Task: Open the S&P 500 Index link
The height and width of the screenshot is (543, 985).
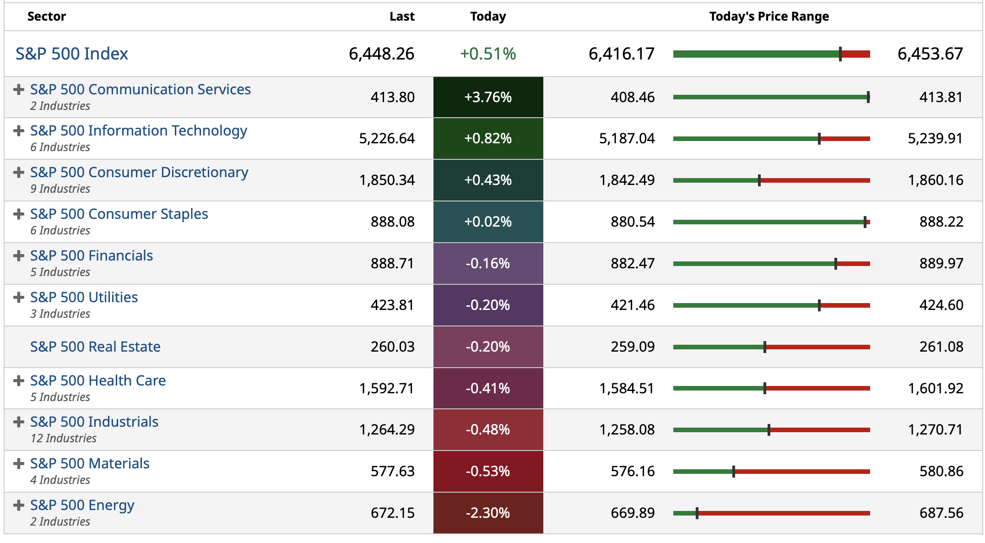Action: click(72, 54)
